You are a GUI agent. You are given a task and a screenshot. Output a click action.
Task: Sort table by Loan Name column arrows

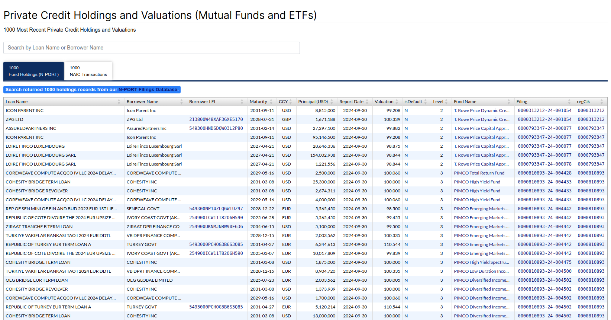pyautogui.click(x=119, y=102)
